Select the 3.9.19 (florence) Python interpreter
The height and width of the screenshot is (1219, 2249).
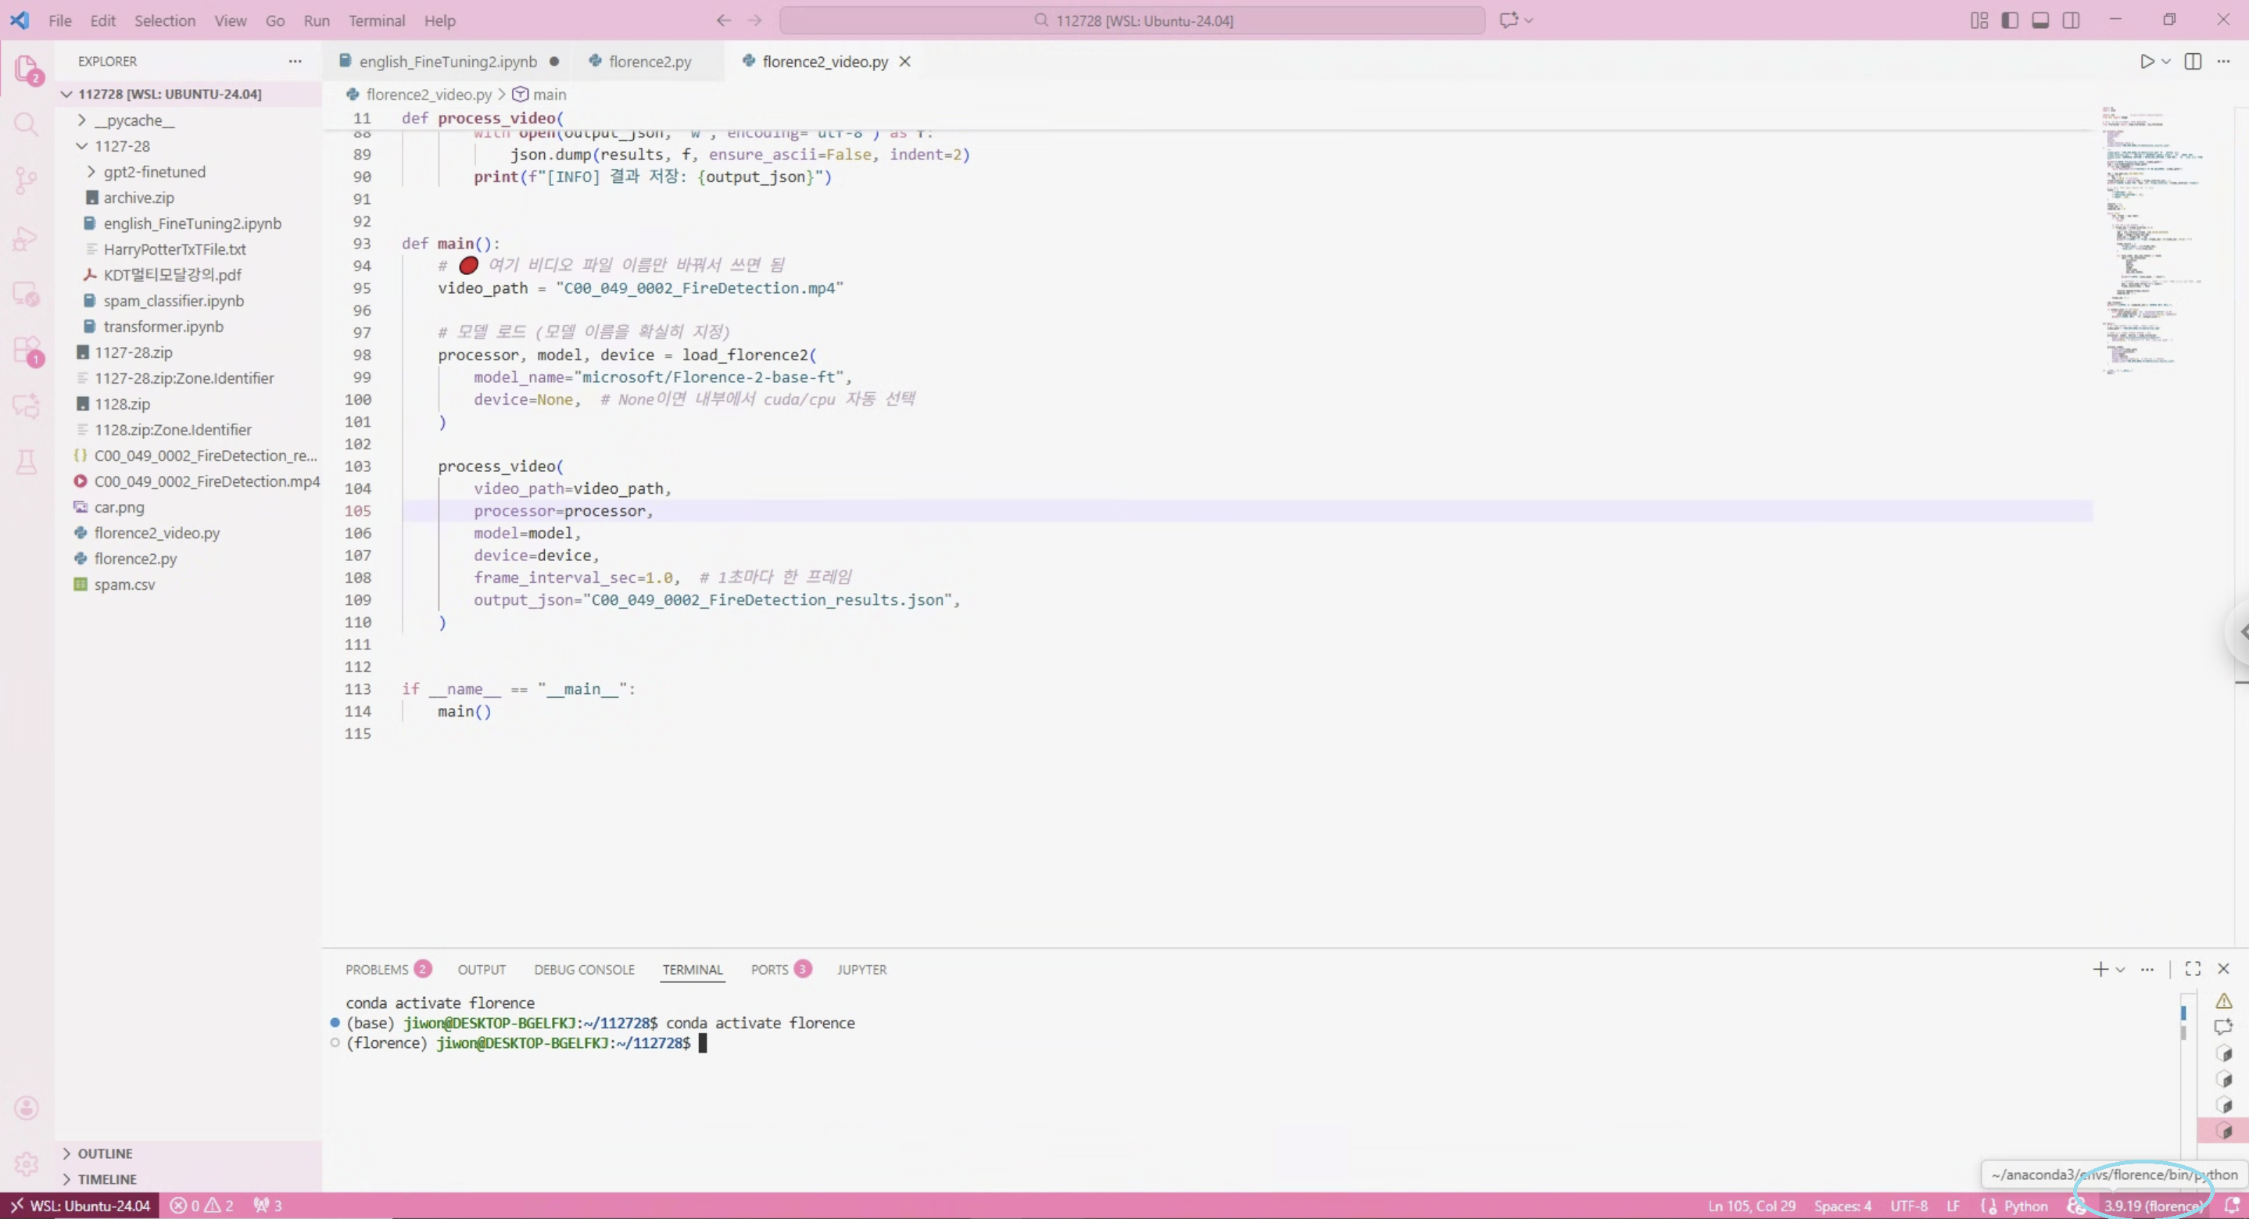2151,1206
